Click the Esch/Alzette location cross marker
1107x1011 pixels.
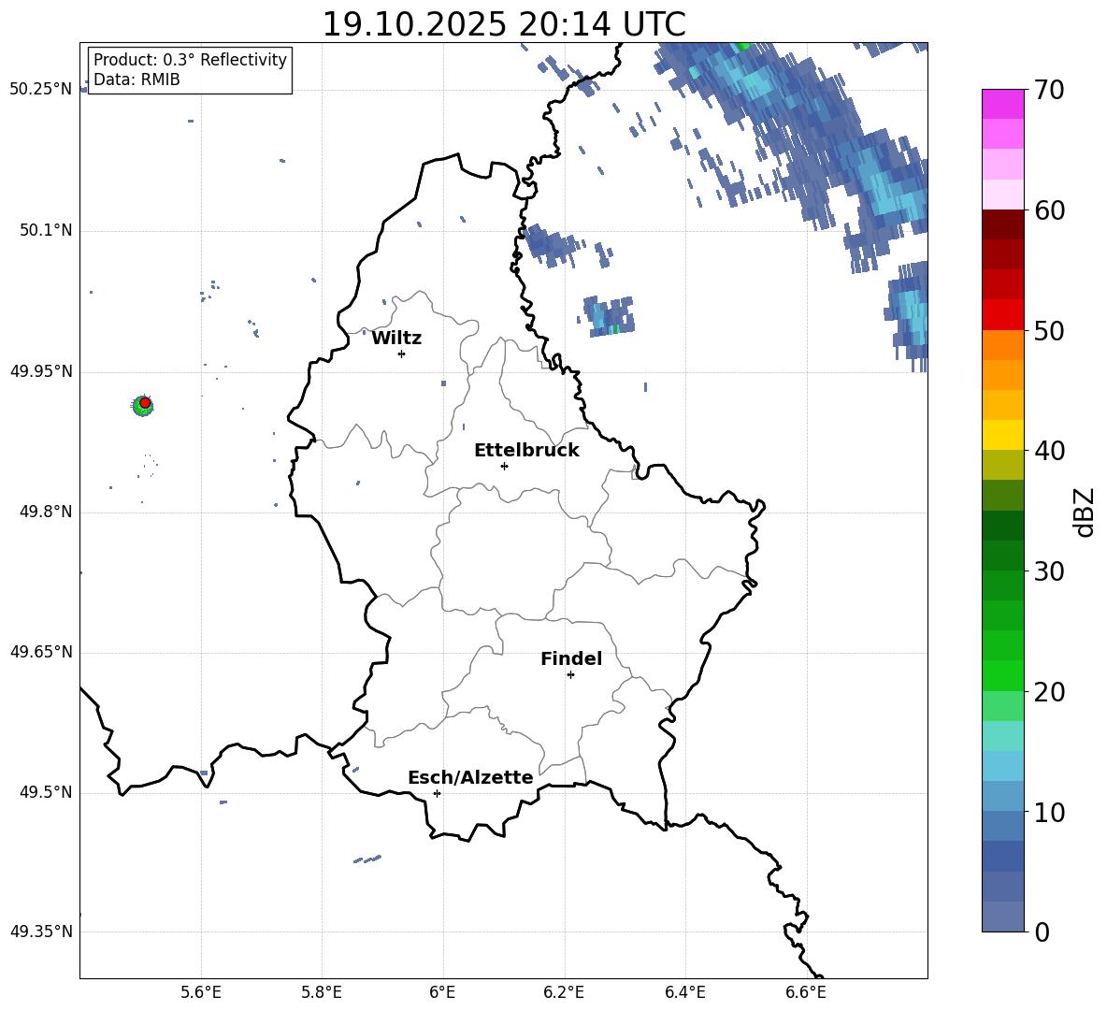coord(437,793)
